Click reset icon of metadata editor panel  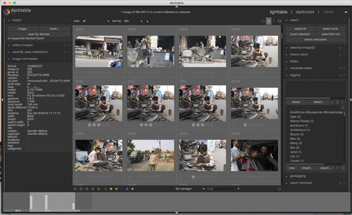[x=340, y=68]
